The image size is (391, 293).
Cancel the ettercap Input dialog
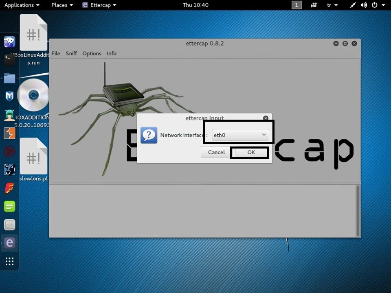(x=216, y=152)
